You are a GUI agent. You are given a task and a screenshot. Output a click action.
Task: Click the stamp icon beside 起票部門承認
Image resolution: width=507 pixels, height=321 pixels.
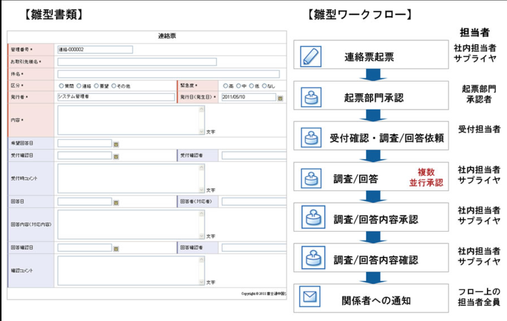pyautogui.click(x=311, y=97)
